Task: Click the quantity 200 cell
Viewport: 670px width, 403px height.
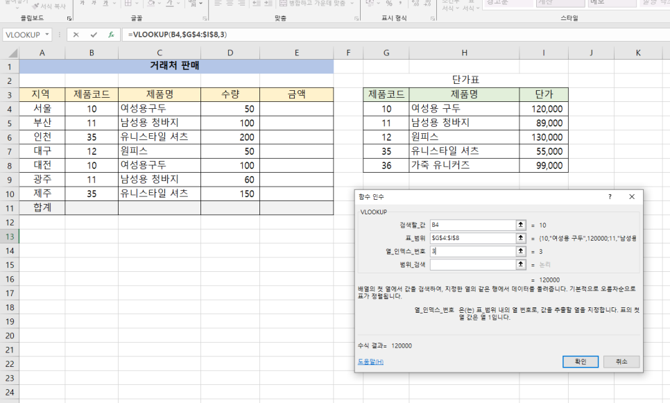Action: coord(230,137)
